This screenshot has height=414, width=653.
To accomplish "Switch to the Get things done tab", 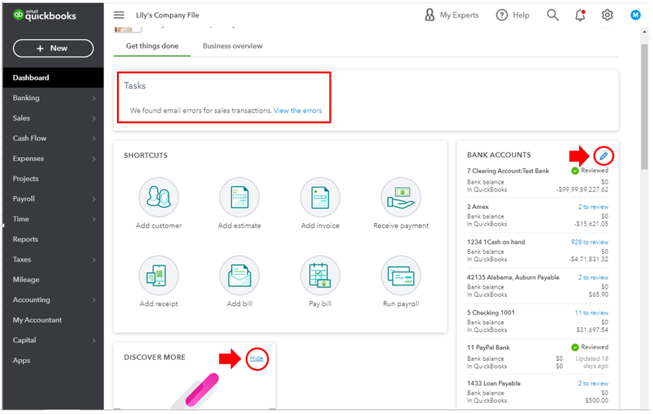I will pyautogui.click(x=152, y=46).
